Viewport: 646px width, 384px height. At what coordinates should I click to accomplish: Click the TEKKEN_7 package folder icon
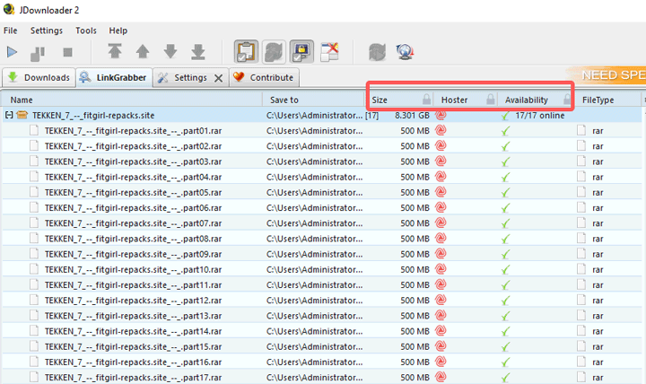22,115
